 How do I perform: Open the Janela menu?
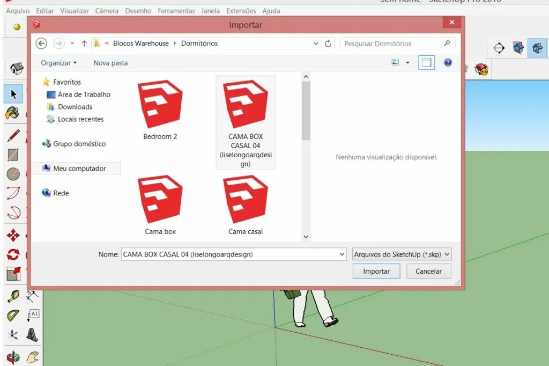210,11
